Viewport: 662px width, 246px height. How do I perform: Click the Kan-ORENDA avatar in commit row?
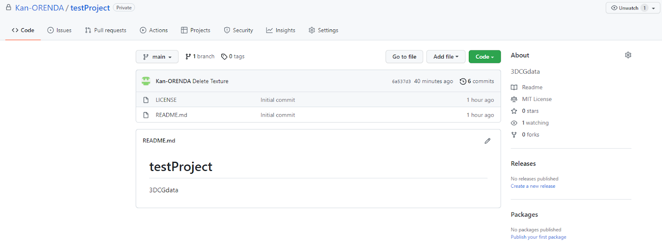(146, 81)
